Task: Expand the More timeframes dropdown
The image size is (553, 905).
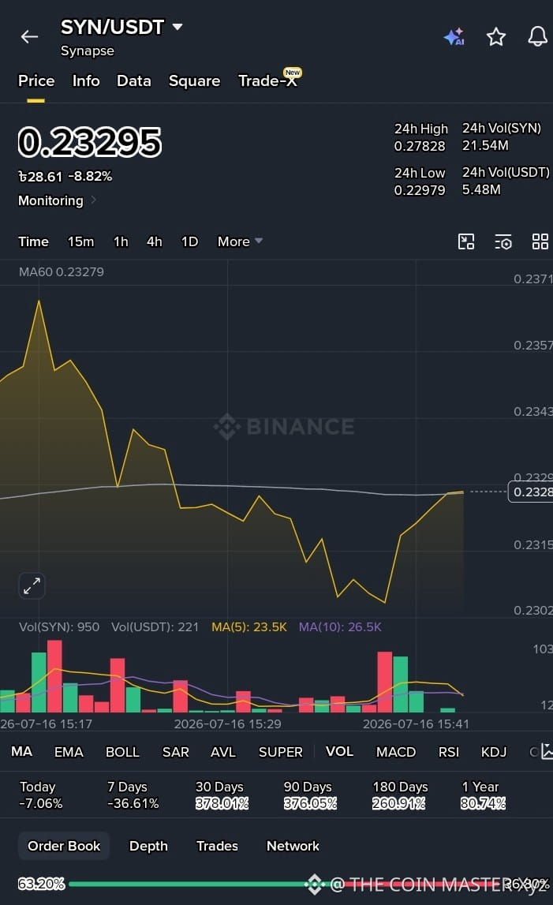Action: [x=240, y=241]
